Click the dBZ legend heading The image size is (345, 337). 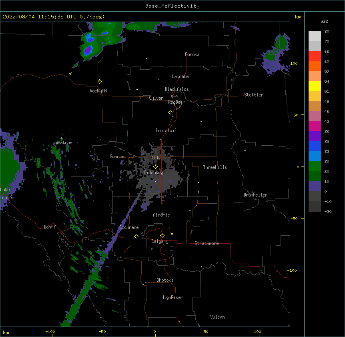coord(324,22)
